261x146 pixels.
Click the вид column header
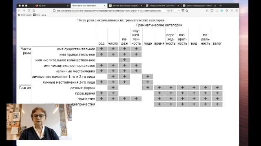(x=194, y=43)
